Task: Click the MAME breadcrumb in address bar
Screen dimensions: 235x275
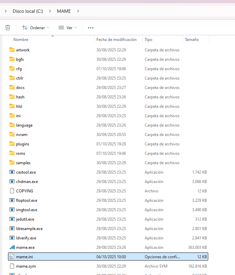Action: point(64,11)
